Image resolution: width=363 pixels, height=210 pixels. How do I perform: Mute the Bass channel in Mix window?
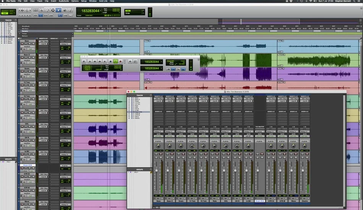(x=161, y=157)
